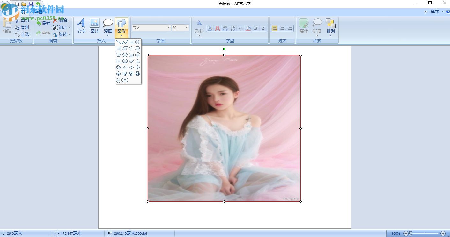Customize the quick access toolbar arrow

tap(48, 4)
